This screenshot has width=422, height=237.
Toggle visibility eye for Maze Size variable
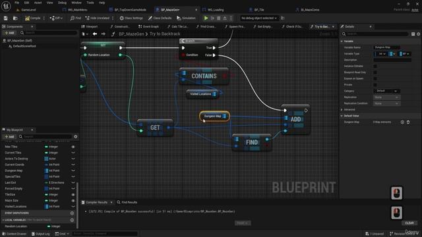click(73, 200)
